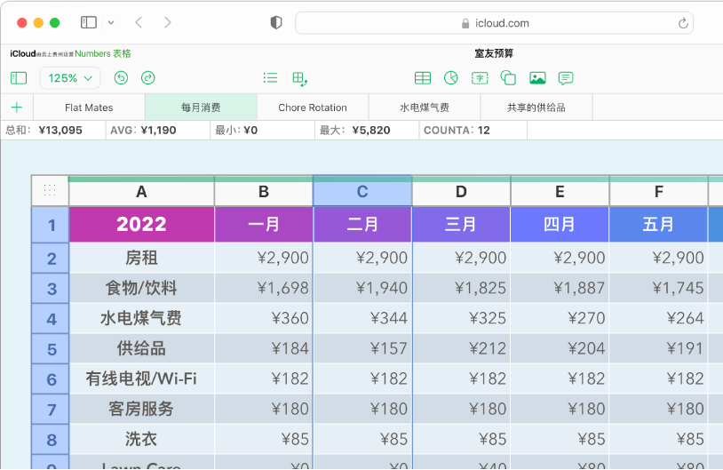Open the 125% zoom dropdown
Screen dimensions: 723x470
click(70, 78)
